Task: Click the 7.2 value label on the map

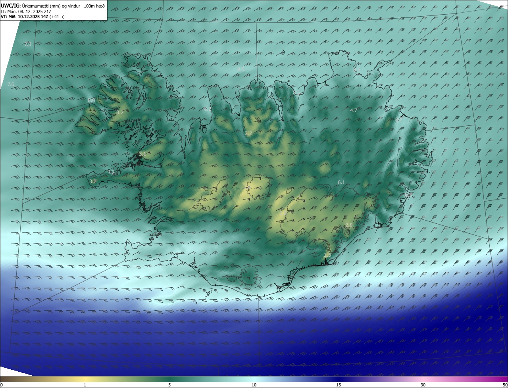Action: tap(111, 172)
